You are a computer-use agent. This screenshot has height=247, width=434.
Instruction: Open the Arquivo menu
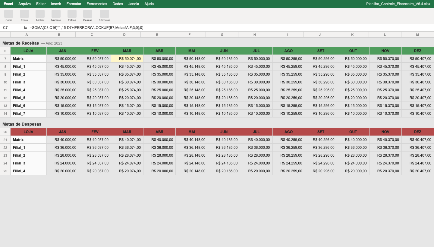click(24, 4)
